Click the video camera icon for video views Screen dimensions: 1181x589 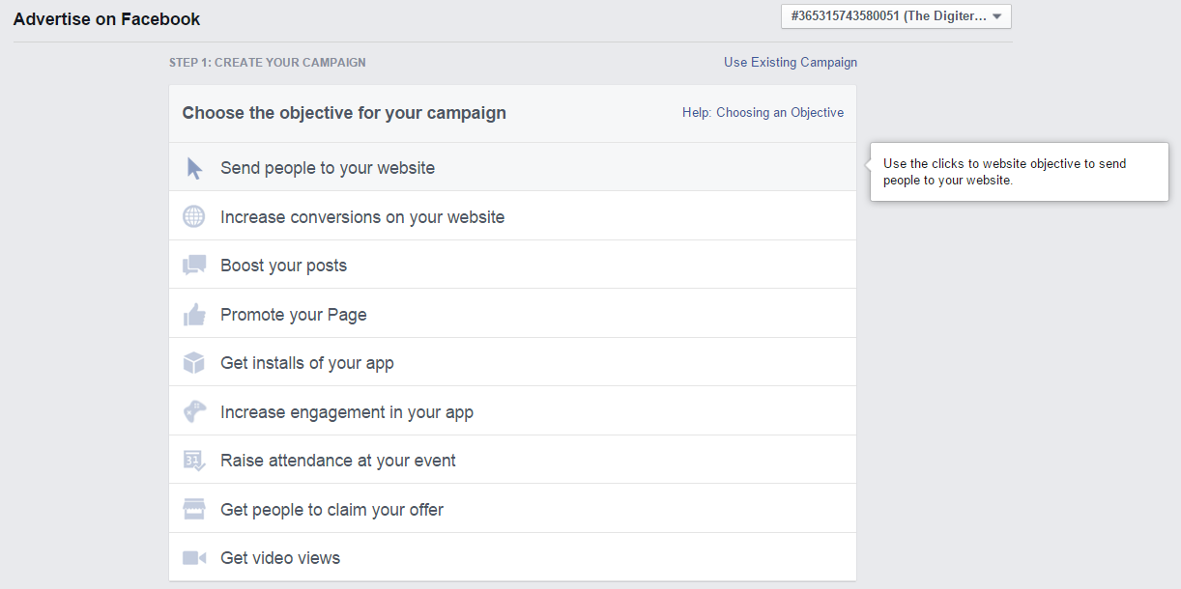tap(194, 558)
